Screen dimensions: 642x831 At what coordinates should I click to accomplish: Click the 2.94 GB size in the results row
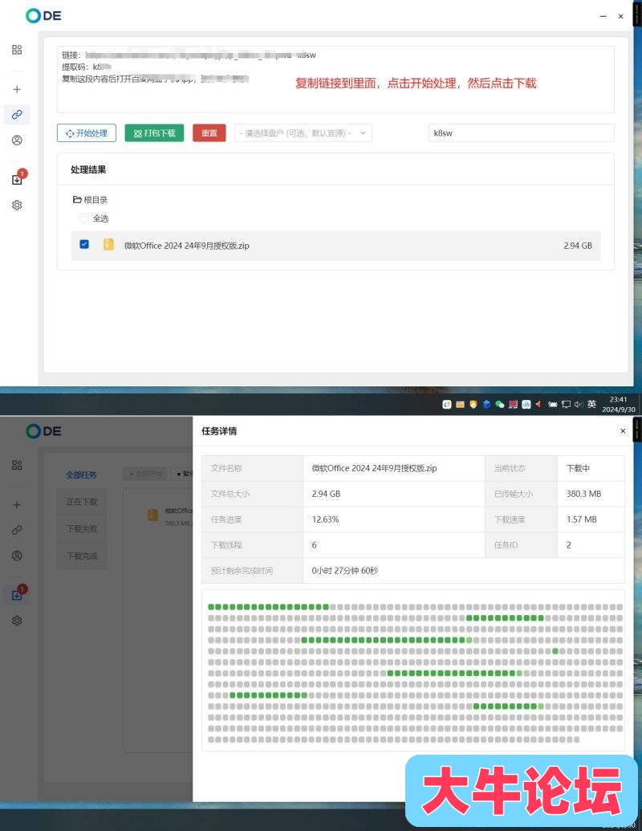578,246
